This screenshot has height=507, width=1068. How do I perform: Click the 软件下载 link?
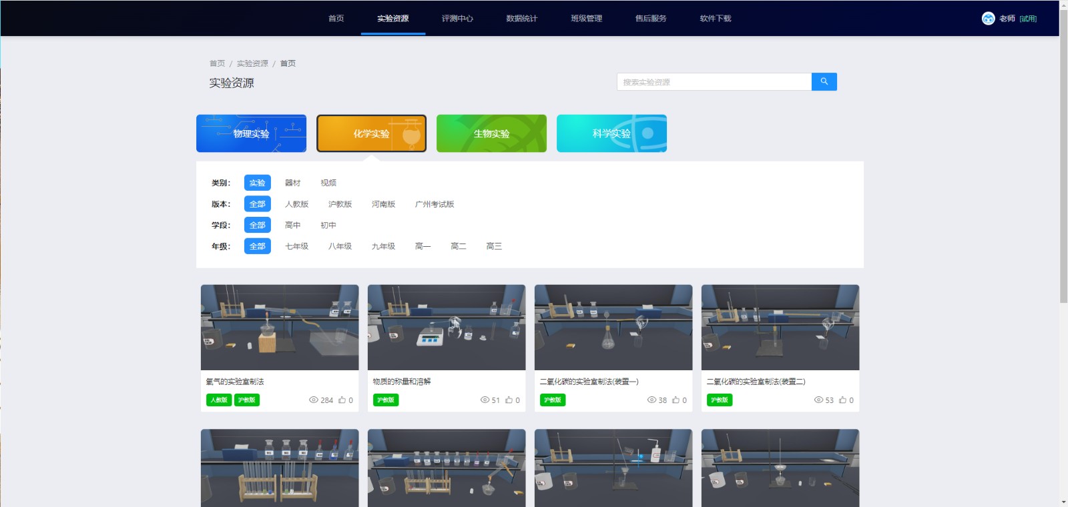coord(715,19)
